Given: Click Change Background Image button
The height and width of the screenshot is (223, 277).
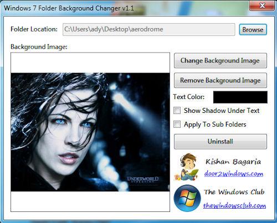Looking at the screenshot, I should 220,60.
